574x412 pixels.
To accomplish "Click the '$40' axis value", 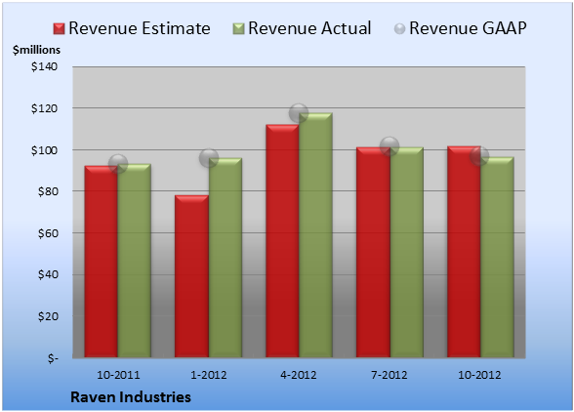I will tap(48, 274).
